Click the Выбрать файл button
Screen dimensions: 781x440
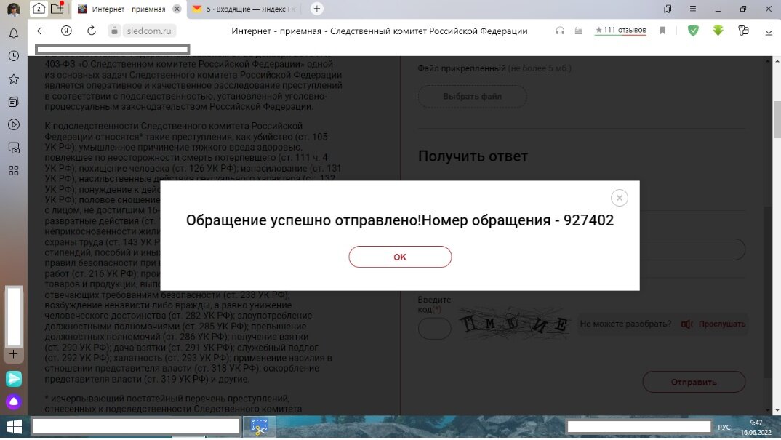[472, 96]
